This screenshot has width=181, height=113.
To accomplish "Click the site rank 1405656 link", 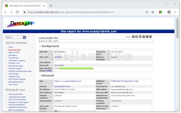I will tap(58, 57).
